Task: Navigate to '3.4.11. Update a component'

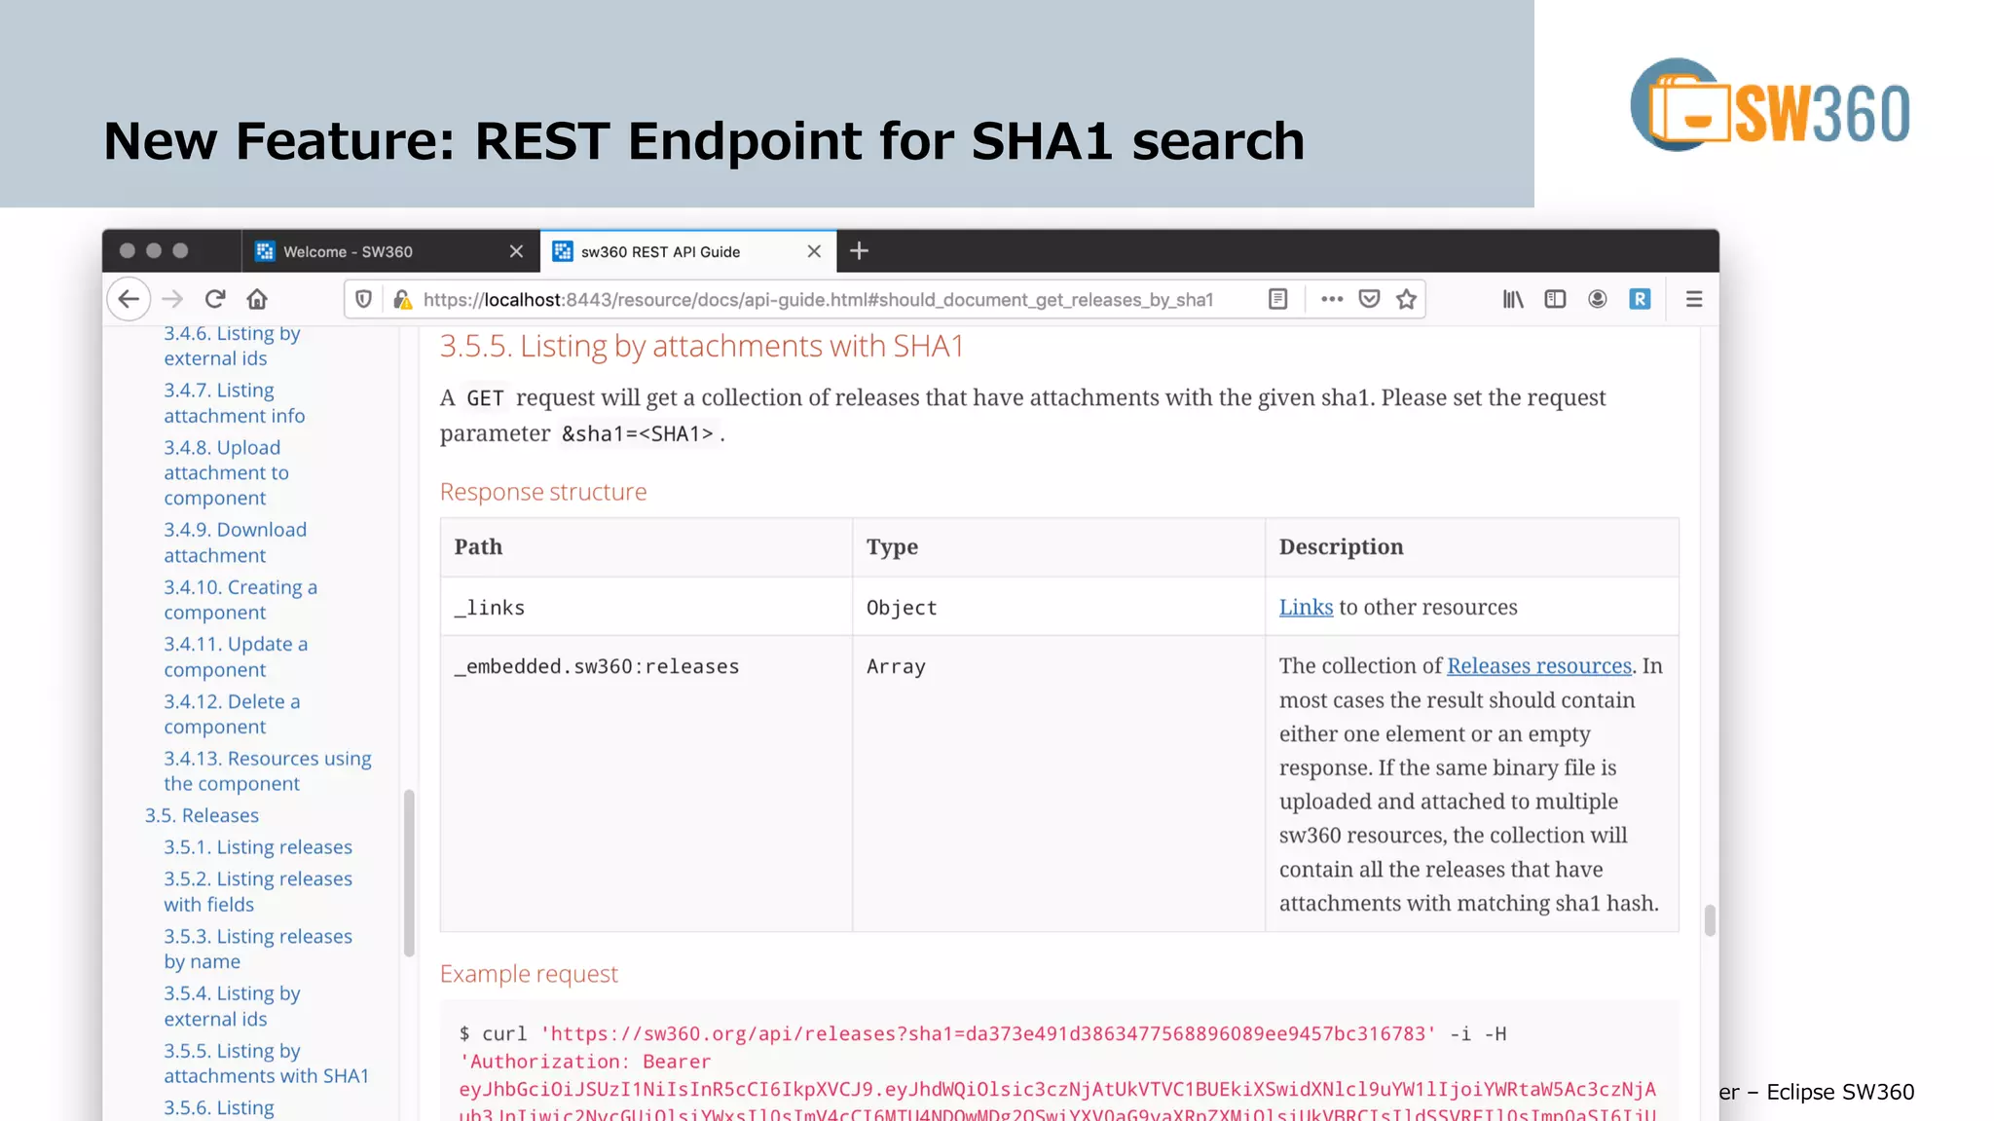Action: (x=235, y=656)
